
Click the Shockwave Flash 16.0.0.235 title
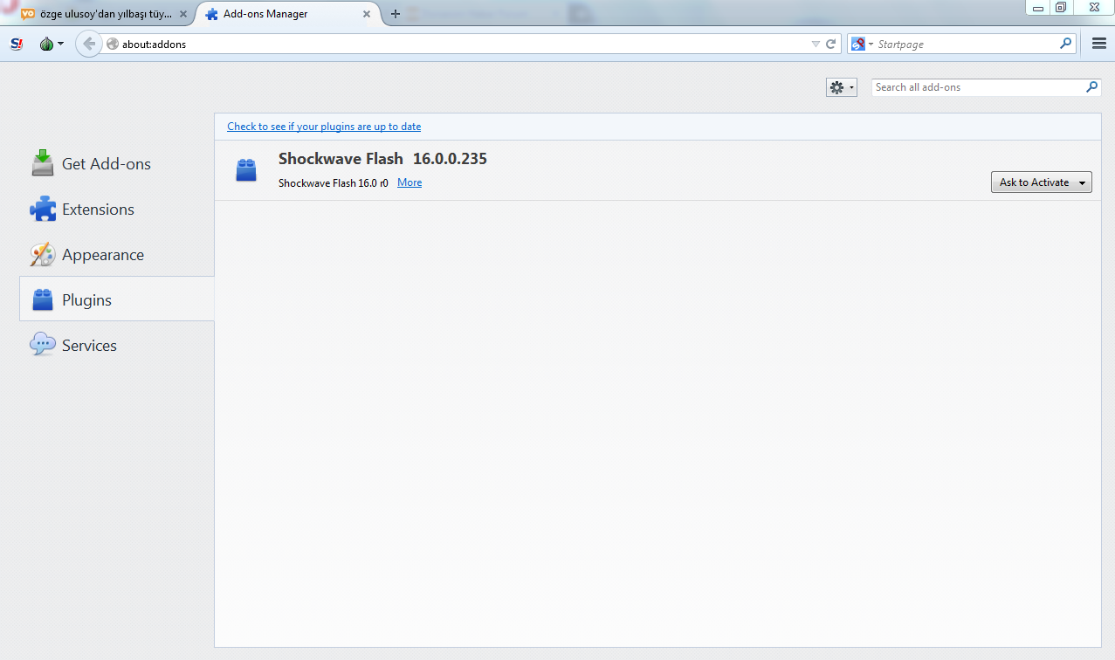pyautogui.click(x=382, y=159)
